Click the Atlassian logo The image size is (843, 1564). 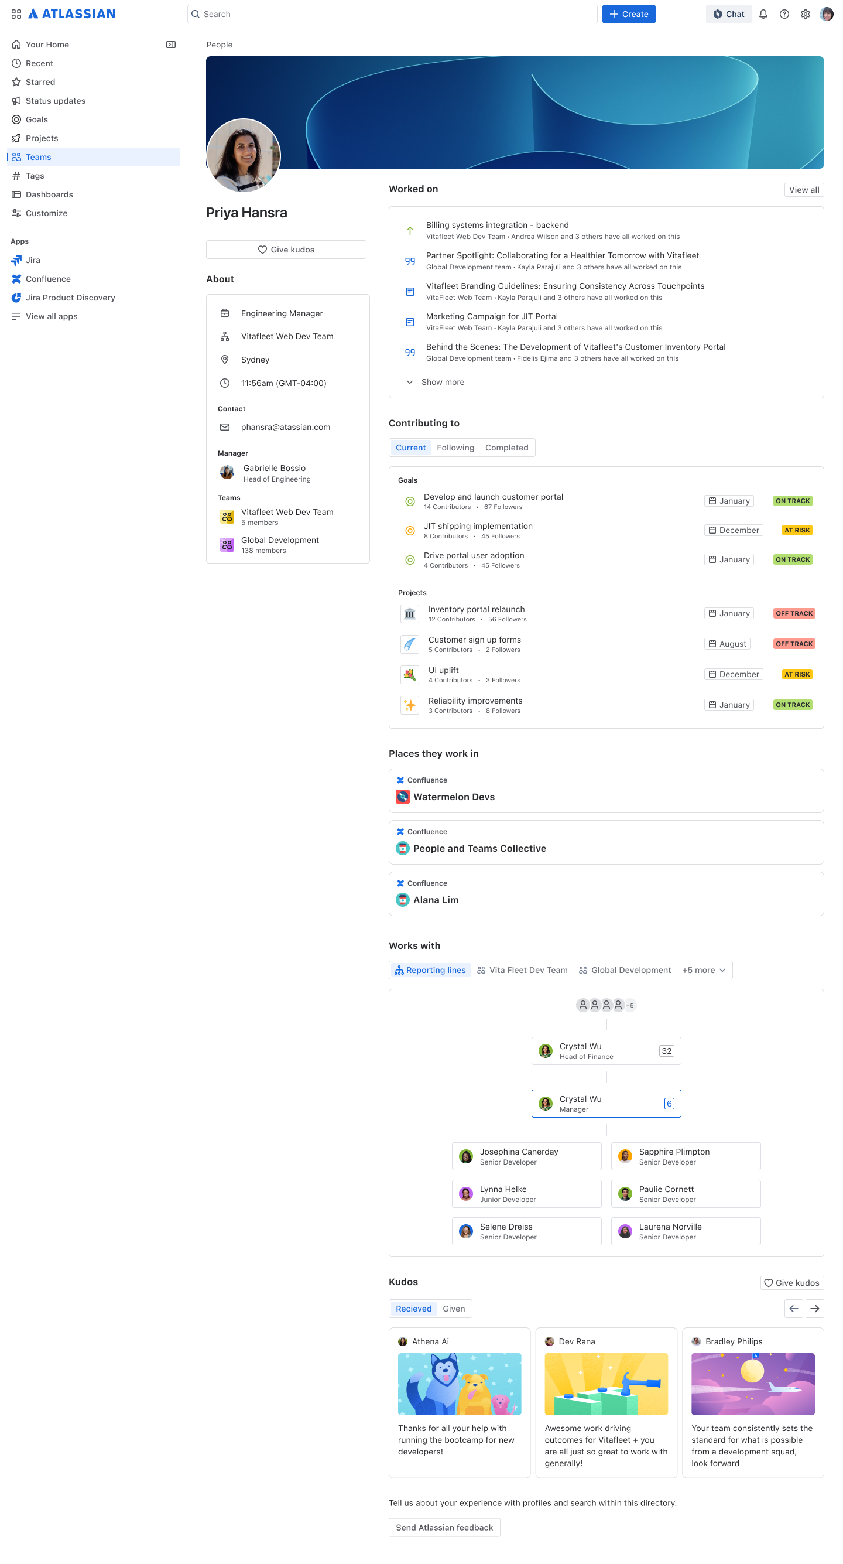(71, 14)
